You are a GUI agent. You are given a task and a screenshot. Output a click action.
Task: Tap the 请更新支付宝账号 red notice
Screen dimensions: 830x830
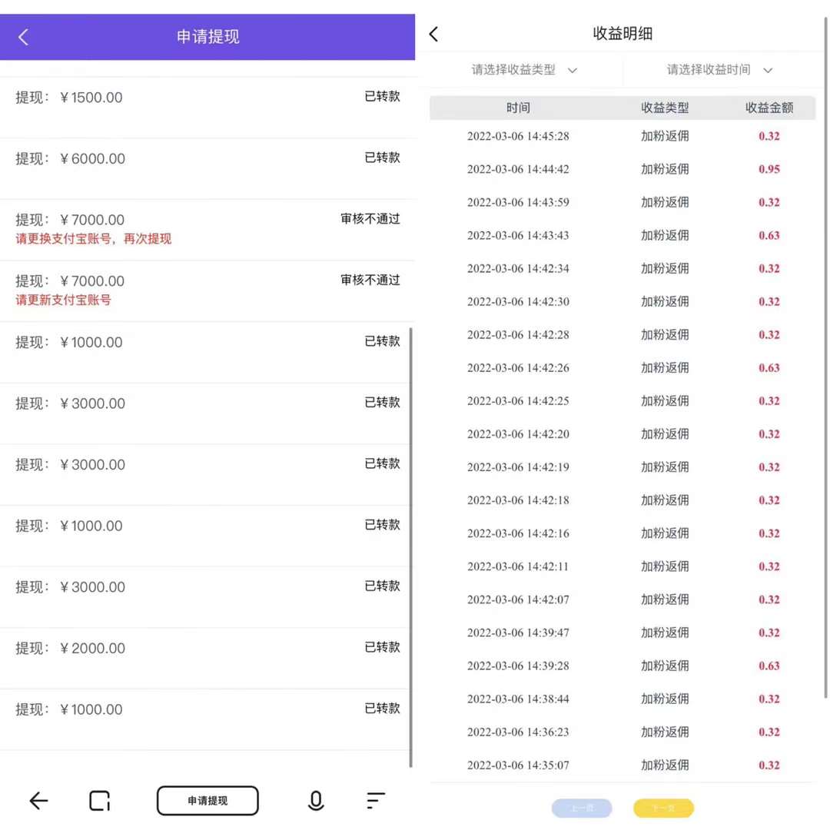click(x=63, y=300)
